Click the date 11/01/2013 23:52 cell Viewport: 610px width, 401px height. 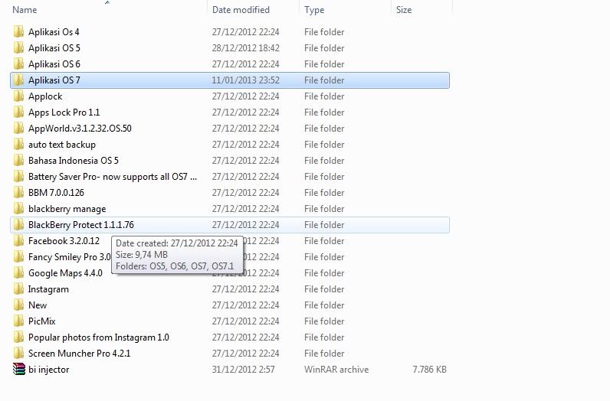click(245, 80)
